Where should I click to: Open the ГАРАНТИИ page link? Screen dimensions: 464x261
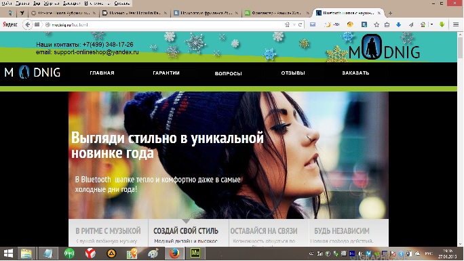(166, 73)
